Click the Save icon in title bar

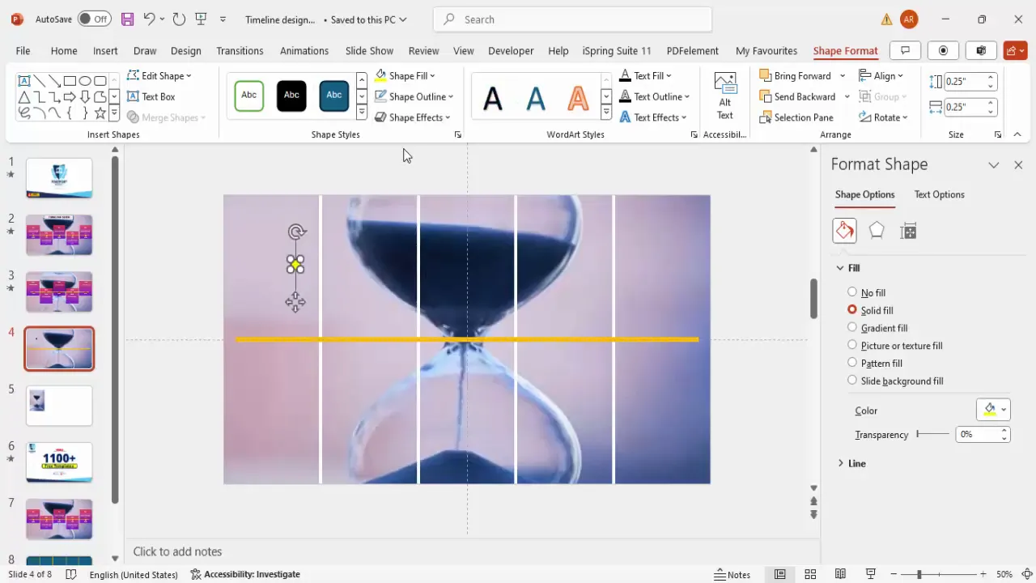pos(128,19)
